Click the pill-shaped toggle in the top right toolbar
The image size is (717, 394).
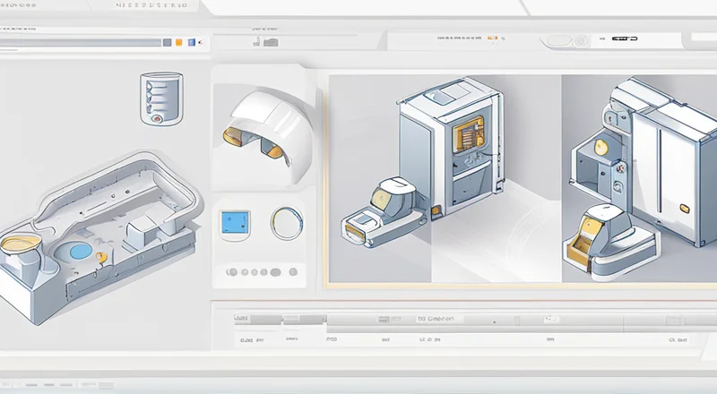point(558,40)
